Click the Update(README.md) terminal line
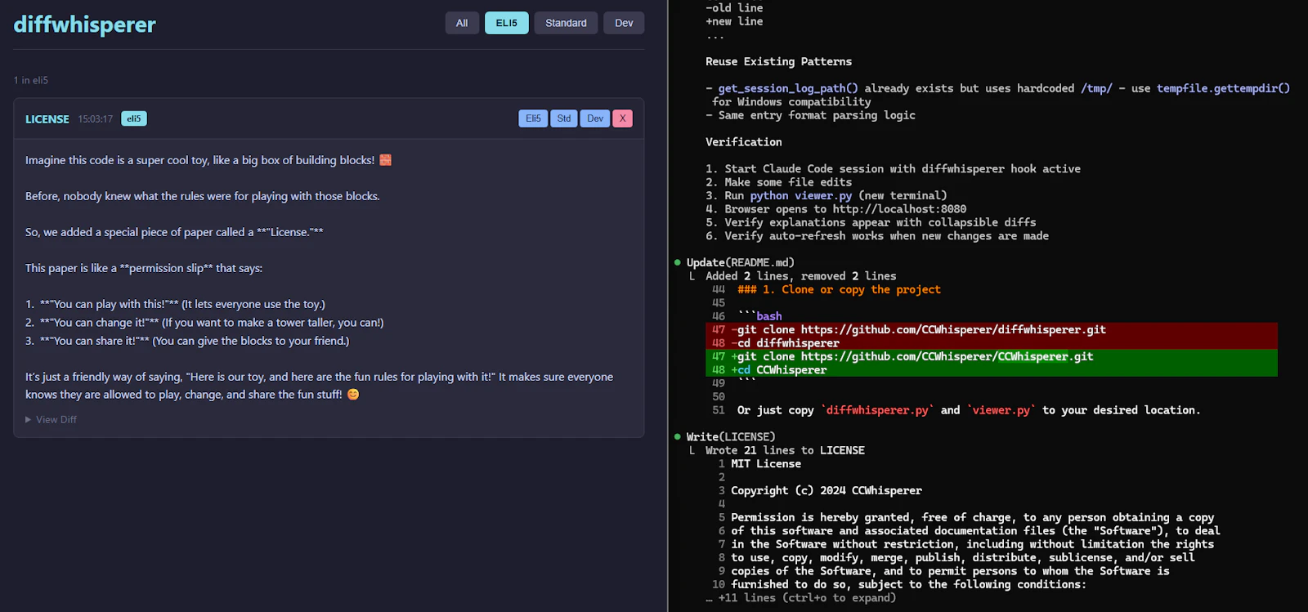The image size is (1308, 612). click(741, 262)
